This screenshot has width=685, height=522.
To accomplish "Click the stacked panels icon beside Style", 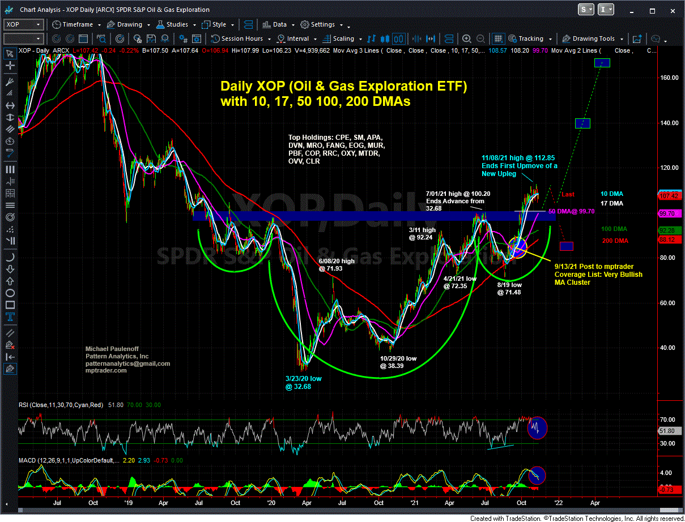I will tap(247, 24).
